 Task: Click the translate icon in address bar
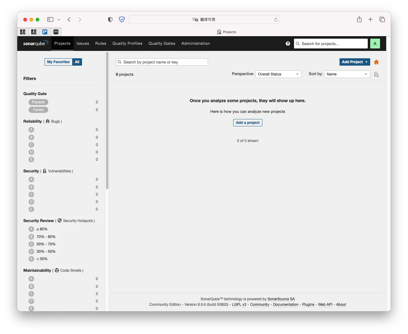[x=195, y=20]
